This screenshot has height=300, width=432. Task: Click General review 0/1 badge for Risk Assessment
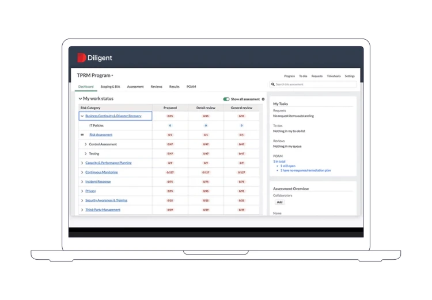[x=241, y=135]
